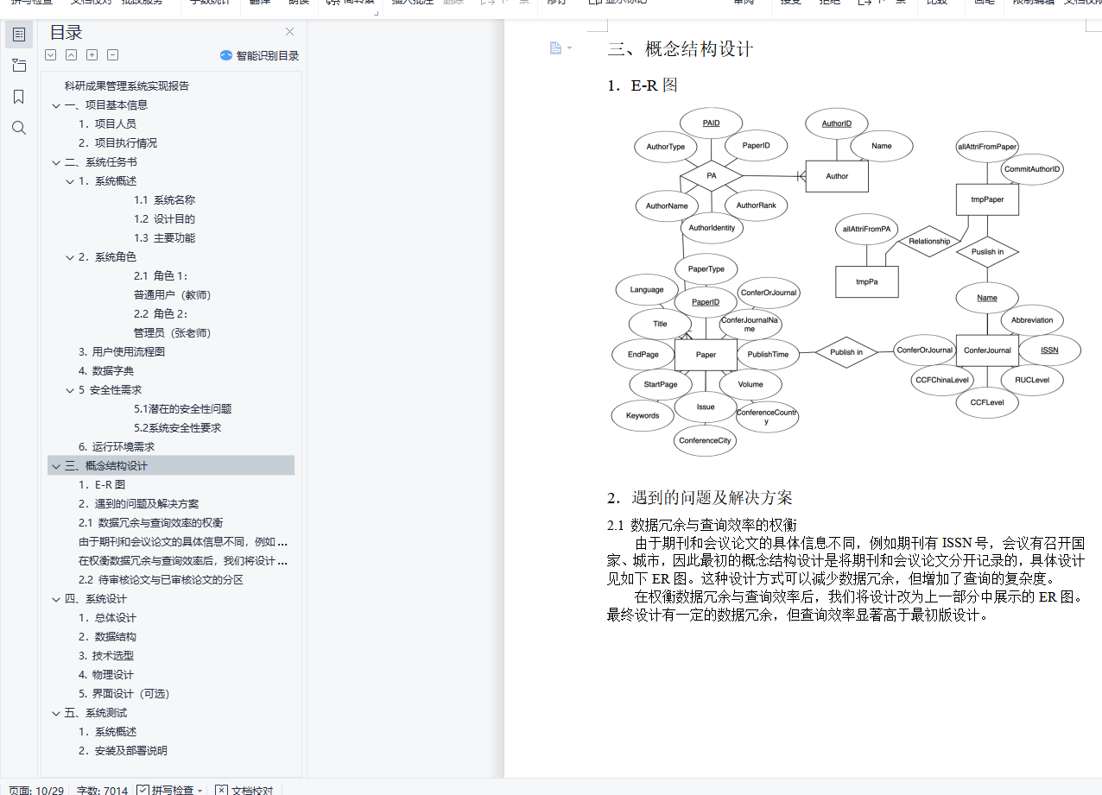Select 1.3 主要功能 outline entry
Image resolution: width=1102 pixels, height=795 pixels.
tap(164, 238)
